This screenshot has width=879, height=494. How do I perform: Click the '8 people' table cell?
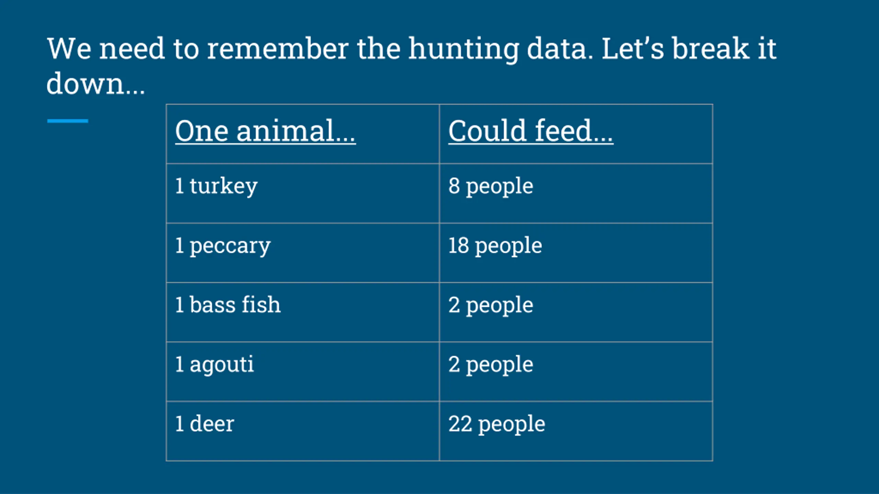point(576,193)
